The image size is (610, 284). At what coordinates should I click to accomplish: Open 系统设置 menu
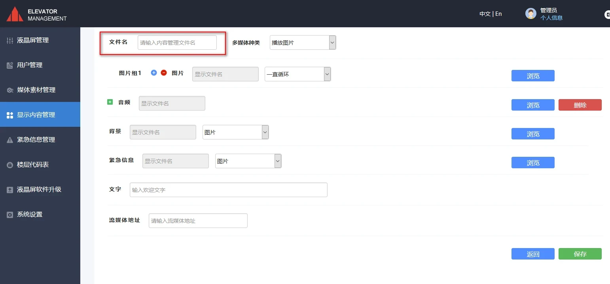click(x=40, y=214)
